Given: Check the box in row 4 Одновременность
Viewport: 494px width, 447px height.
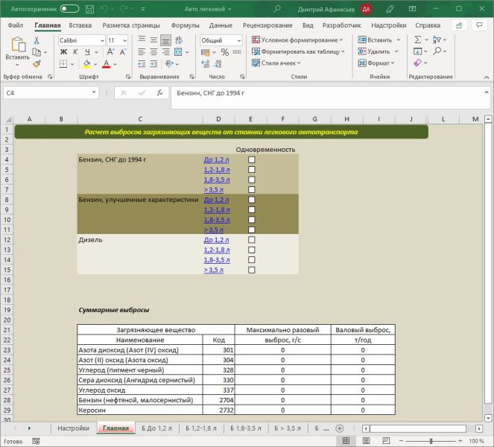Looking at the screenshot, I should [x=251, y=159].
